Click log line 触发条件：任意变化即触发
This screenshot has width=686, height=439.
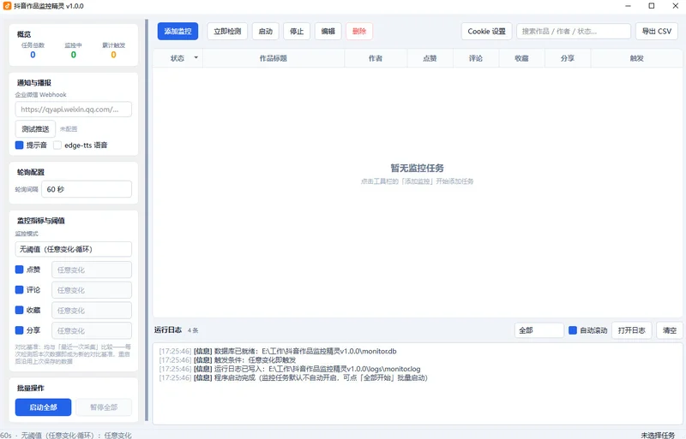click(x=227, y=360)
